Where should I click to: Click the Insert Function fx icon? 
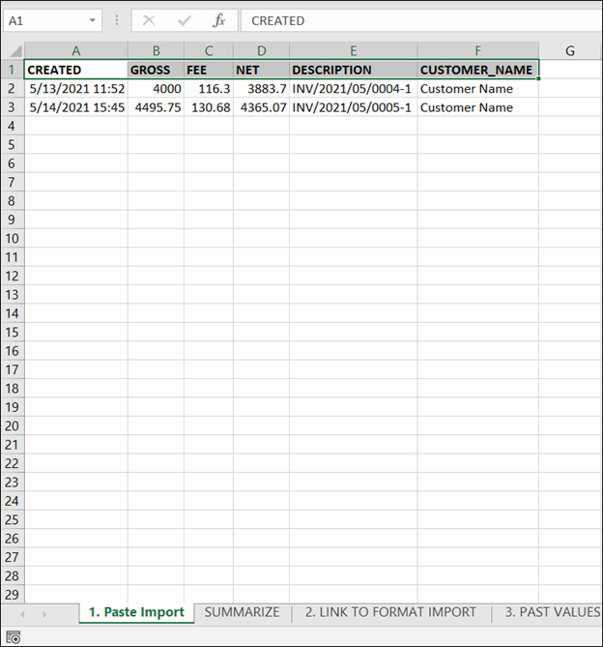pos(218,20)
